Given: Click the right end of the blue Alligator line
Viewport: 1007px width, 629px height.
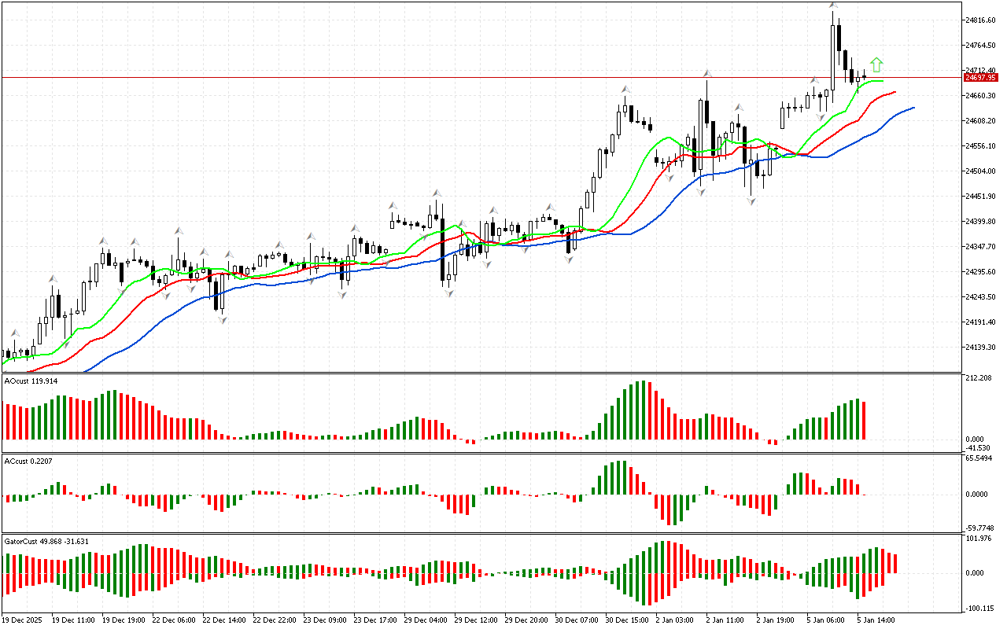Looking at the screenshot, I should pos(913,108).
